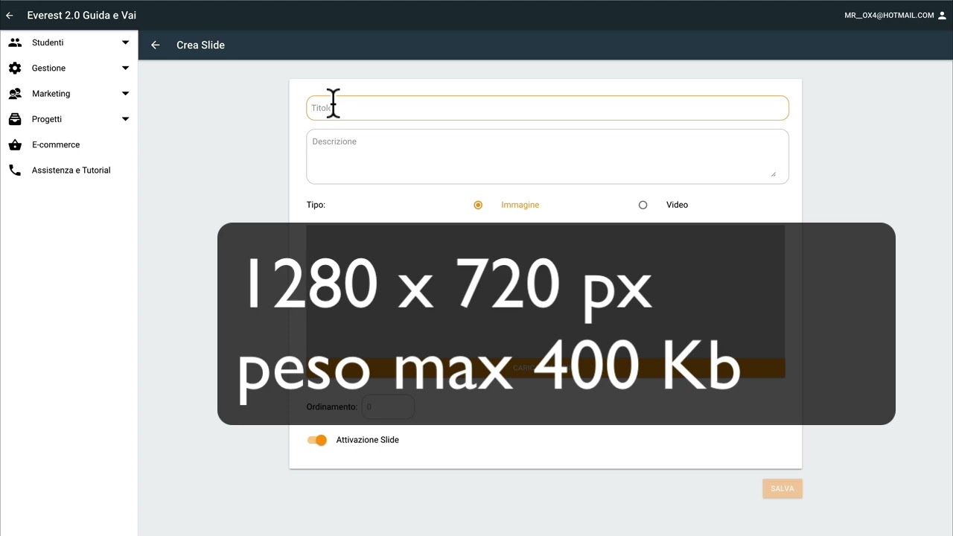
Task: Select the Immagine radio button
Action: [x=478, y=205]
